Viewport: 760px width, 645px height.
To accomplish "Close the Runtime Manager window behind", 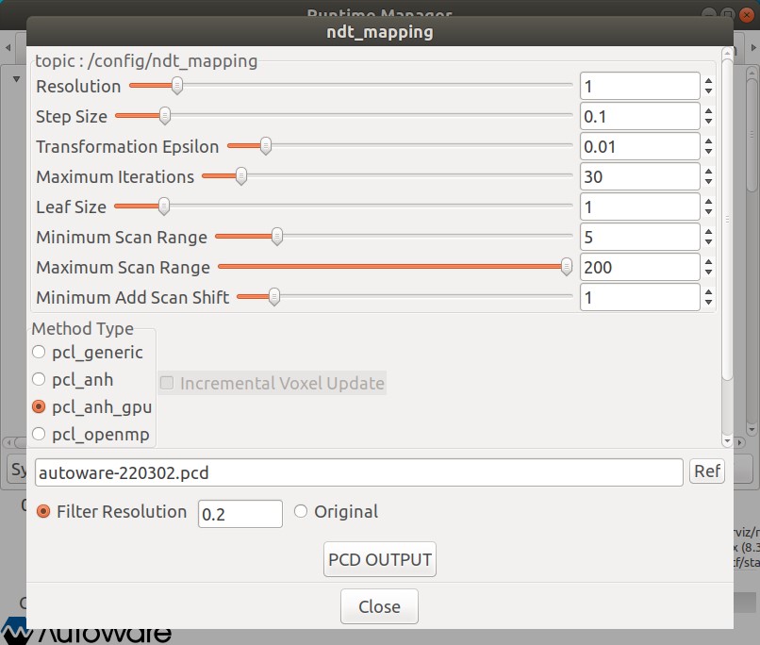I will 747,15.
